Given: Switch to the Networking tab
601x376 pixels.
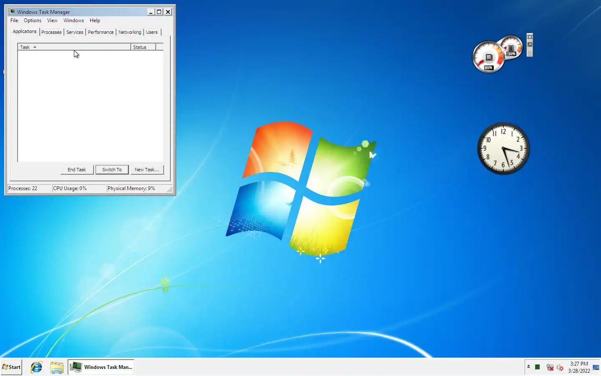Looking at the screenshot, I should (x=130, y=32).
